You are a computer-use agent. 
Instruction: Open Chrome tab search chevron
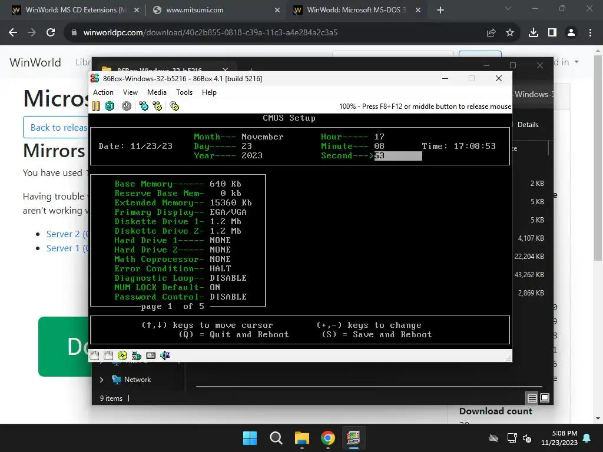click(x=508, y=8)
